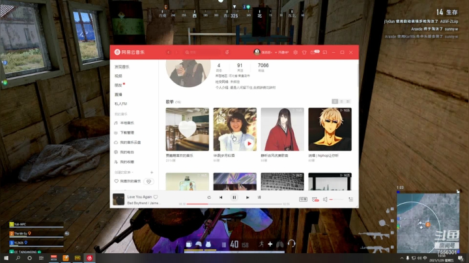Viewport: 469px width, 263px height.
Task: Open 我喜欢的音乐 playlist in sidebar
Action: [x=128, y=181]
